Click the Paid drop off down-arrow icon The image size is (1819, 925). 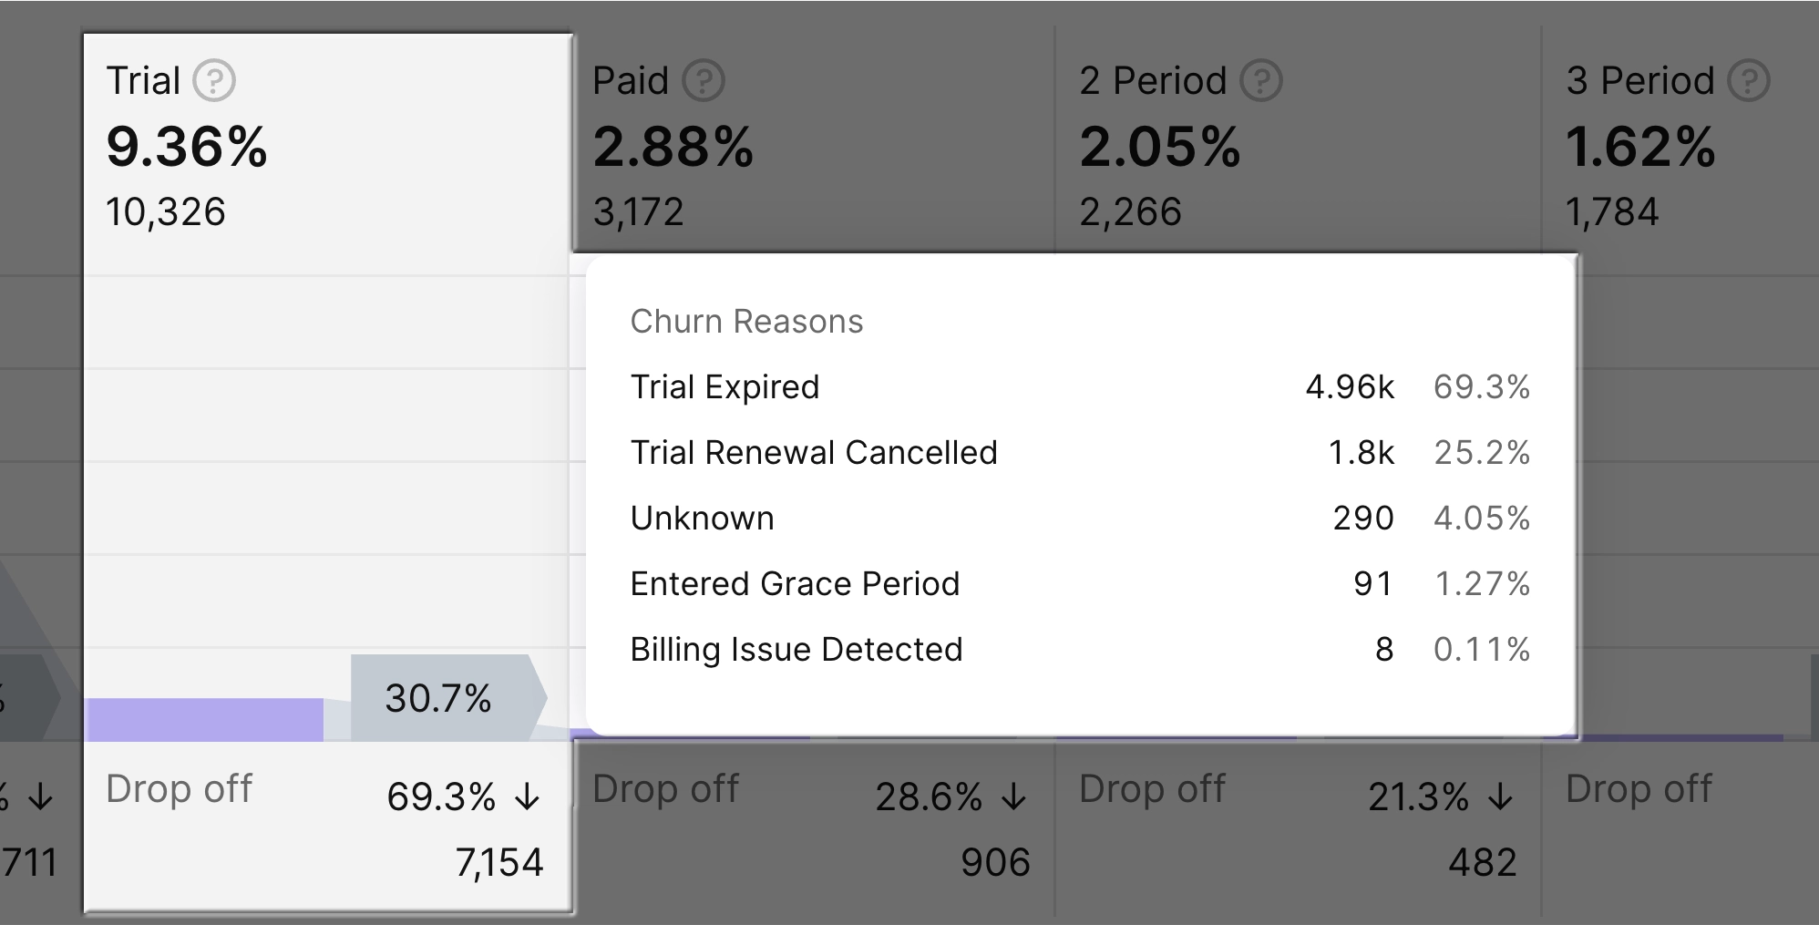[x=1014, y=797]
